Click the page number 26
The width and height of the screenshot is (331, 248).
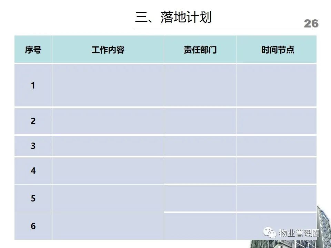coord(311,24)
